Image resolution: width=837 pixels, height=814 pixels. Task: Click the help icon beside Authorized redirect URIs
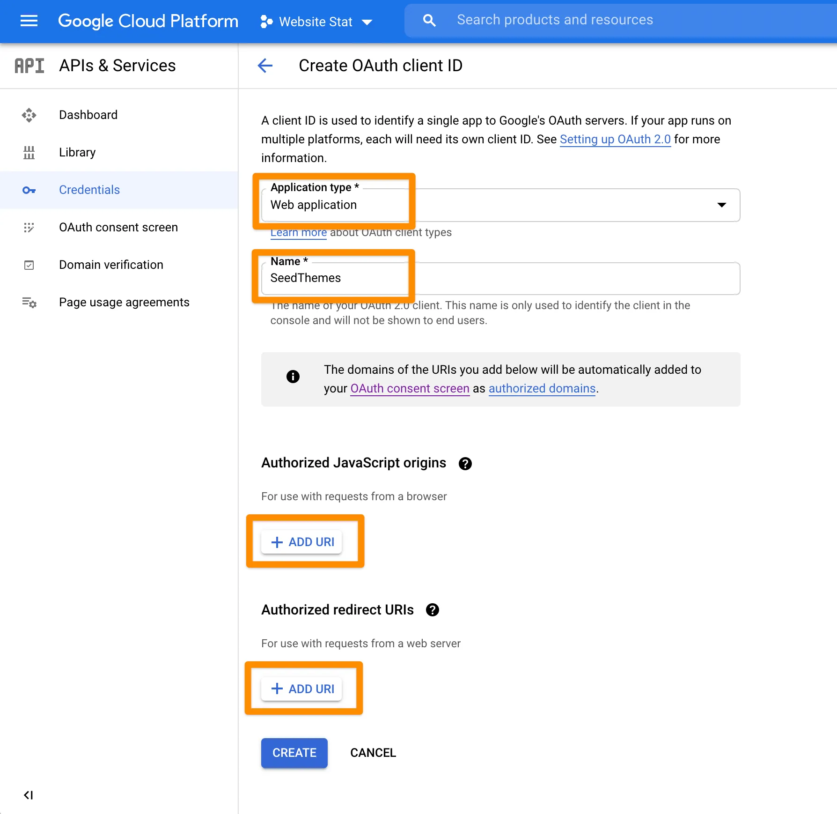click(432, 610)
